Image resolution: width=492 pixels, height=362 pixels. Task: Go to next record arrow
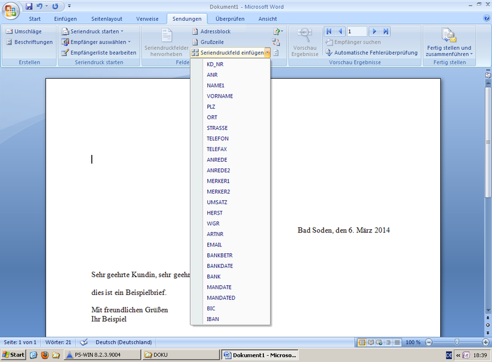(x=374, y=31)
